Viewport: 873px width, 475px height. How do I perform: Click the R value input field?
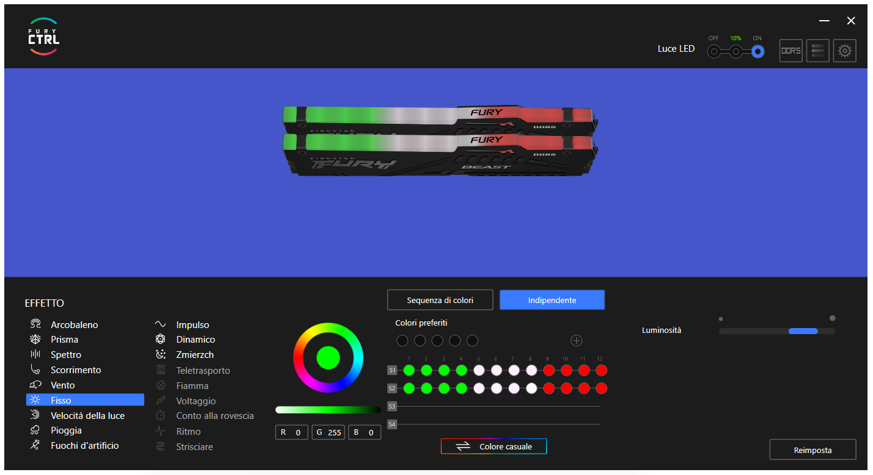[291, 432]
